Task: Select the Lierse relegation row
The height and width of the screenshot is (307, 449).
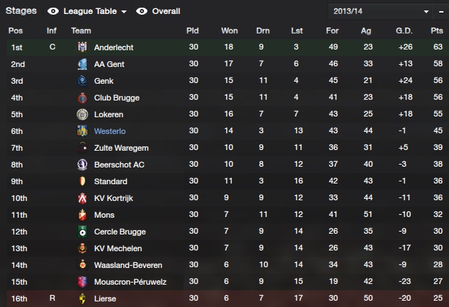Action: [x=224, y=299]
